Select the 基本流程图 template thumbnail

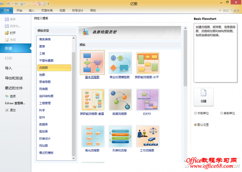(92, 63)
